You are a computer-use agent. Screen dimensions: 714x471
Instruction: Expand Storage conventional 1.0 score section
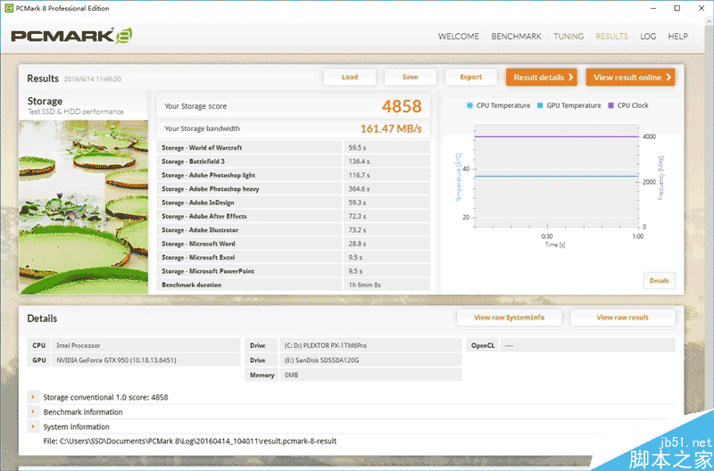[33, 397]
